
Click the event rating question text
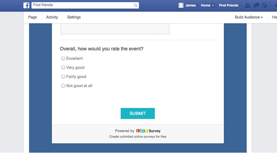coord(102,49)
